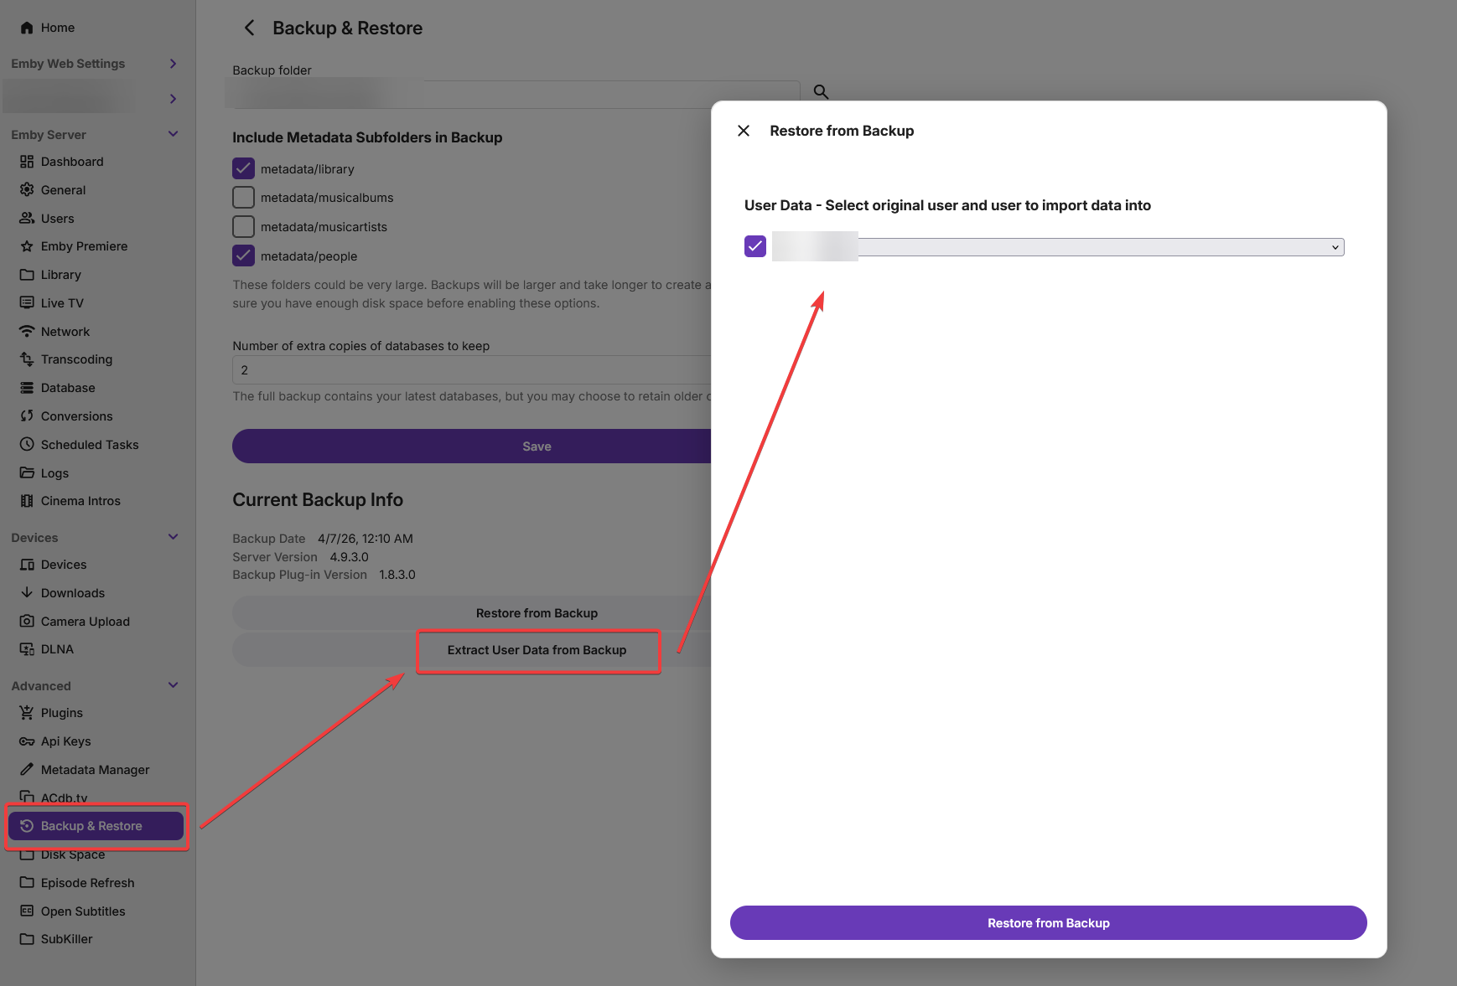Screen dimensions: 1457x986
Task: Toggle the user data checkbox in dialog
Action: click(755, 246)
